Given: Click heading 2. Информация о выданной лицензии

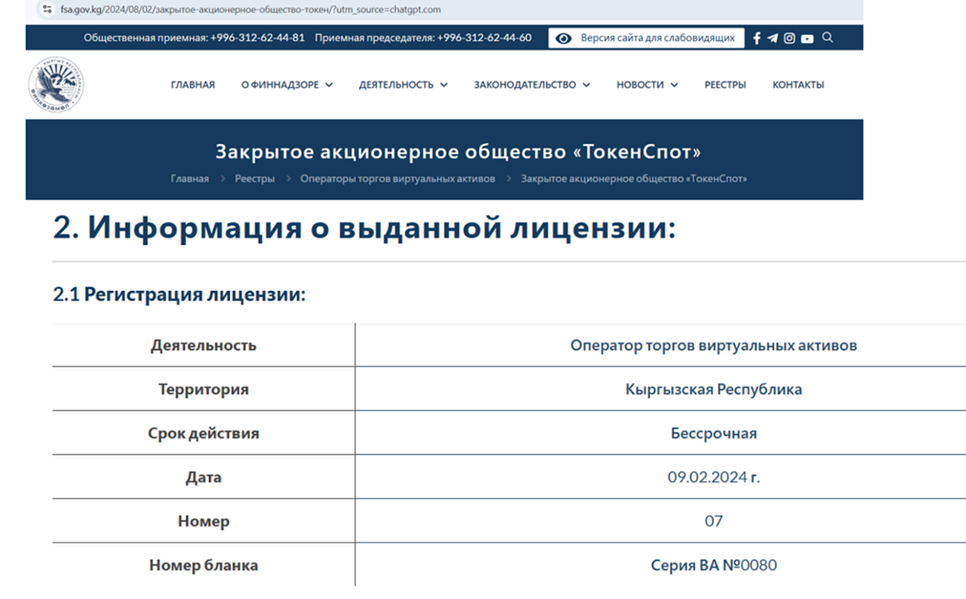Looking at the screenshot, I should [365, 228].
